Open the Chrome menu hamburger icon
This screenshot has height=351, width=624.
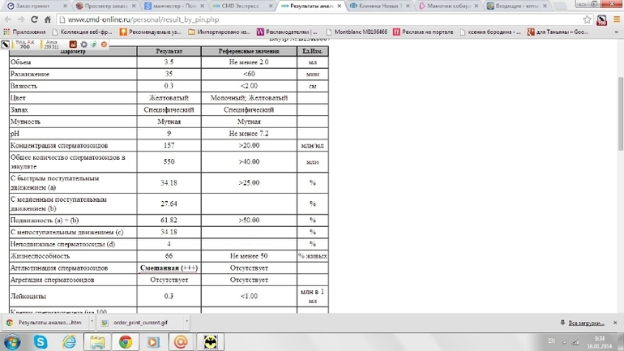(614, 19)
